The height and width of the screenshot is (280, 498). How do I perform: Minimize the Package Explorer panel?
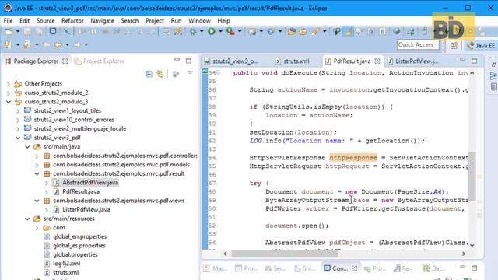coord(177,60)
